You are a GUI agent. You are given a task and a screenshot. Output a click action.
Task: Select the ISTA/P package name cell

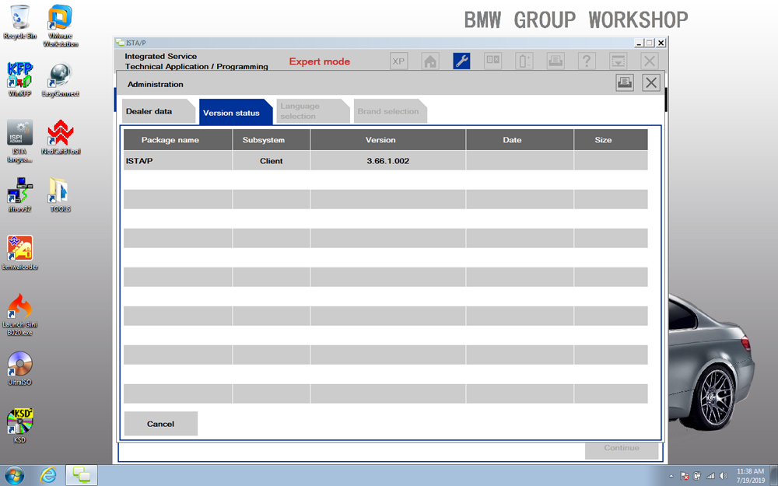coord(177,161)
